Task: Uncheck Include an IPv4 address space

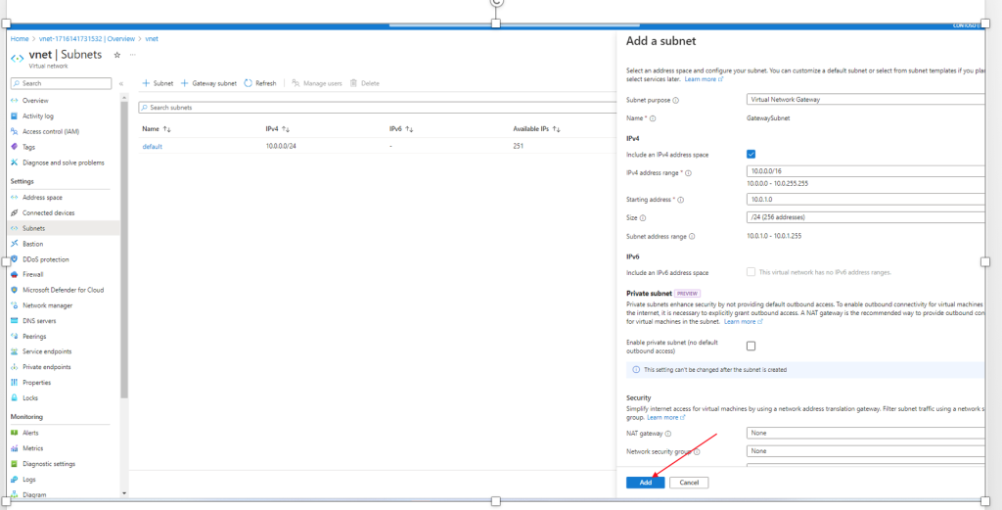Action: point(751,154)
